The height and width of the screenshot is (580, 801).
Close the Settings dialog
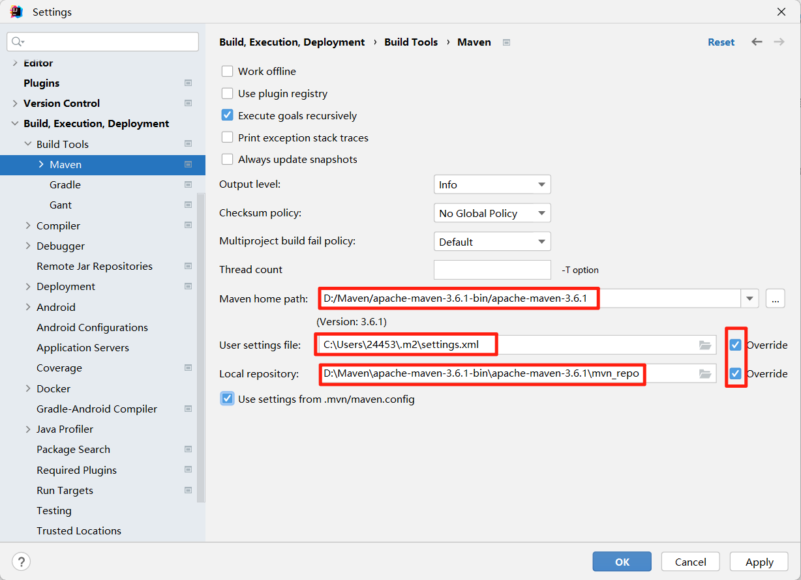(781, 12)
